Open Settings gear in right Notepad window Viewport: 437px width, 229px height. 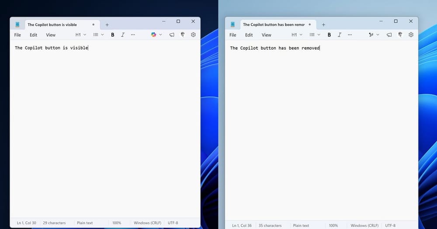411,34
